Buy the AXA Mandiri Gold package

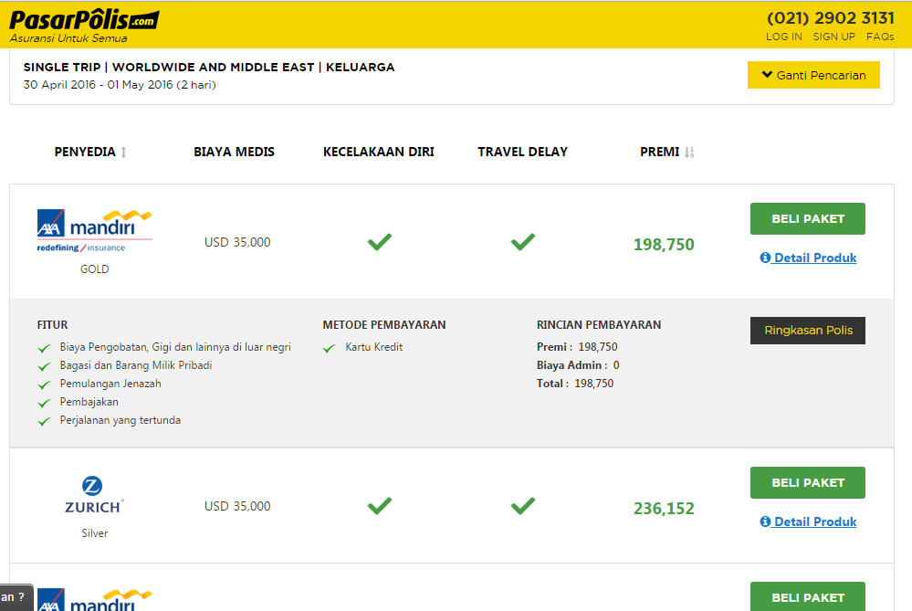pyautogui.click(x=807, y=219)
